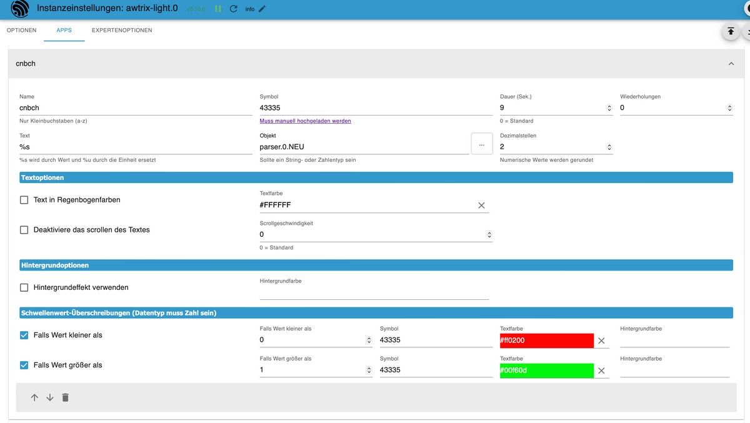Screen dimensions: 750x423
Task: Clear the red #ff0200 text color
Action: 601,341
